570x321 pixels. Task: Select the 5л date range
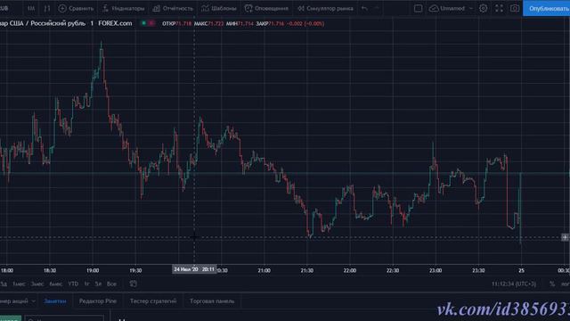pos(98,284)
